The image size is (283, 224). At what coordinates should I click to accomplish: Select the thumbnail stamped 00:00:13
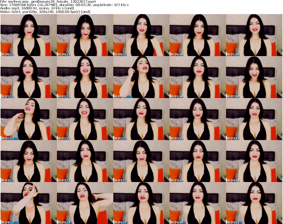(x=29, y=35)
